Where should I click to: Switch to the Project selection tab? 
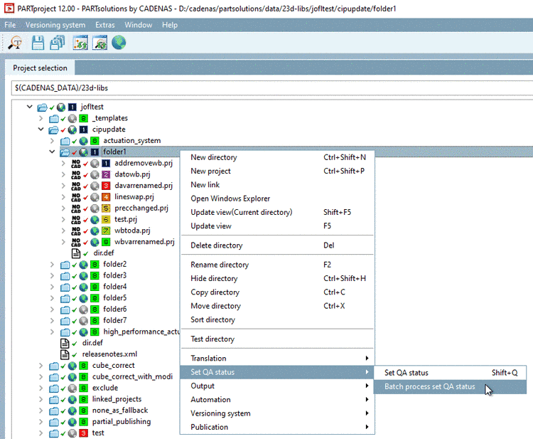pyautogui.click(x=41, y=68)
